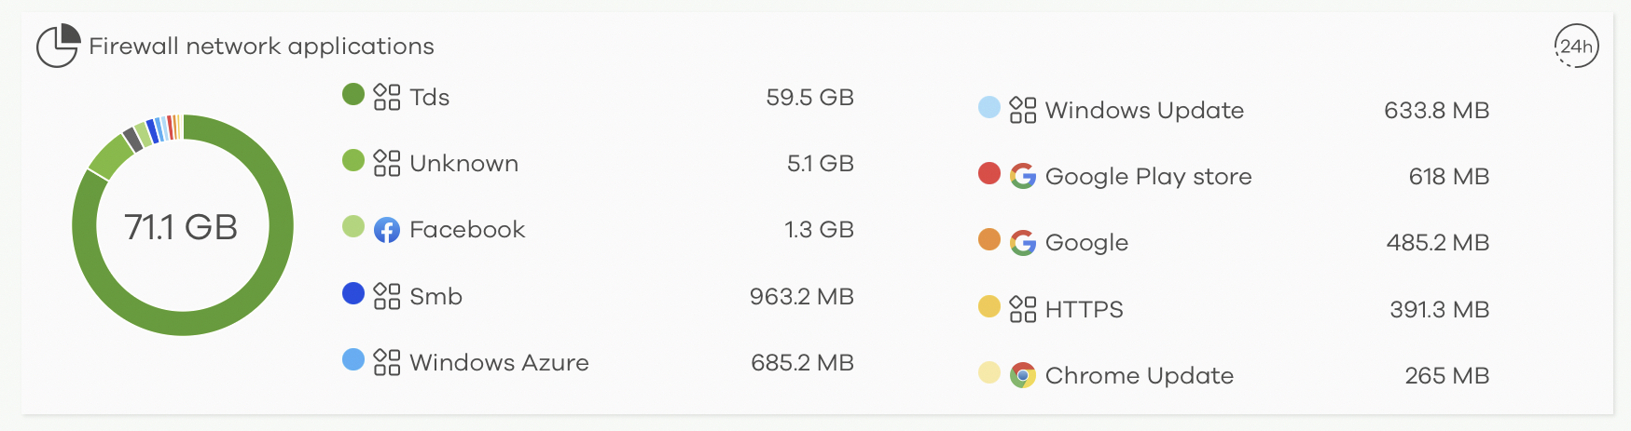Select the Tds green color dot
The image size is (1631, 431).
[353, 94]
